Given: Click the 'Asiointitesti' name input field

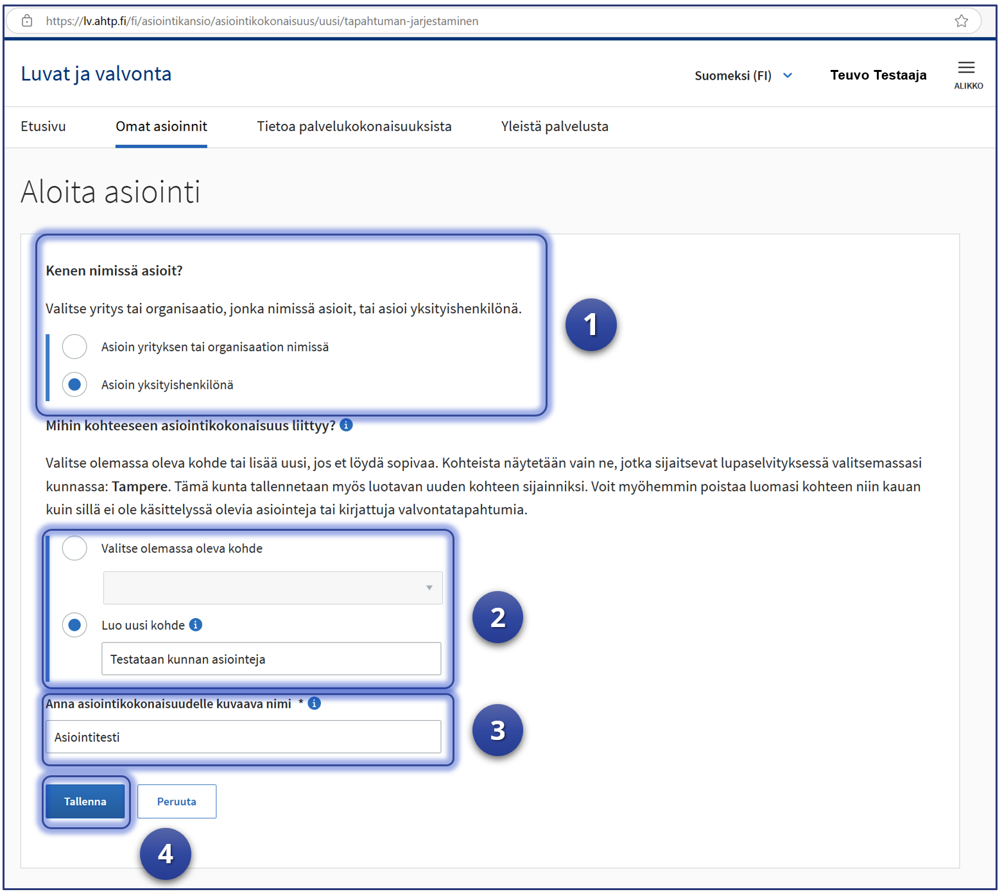Looking at the screenshot, I should pos(243,737).
